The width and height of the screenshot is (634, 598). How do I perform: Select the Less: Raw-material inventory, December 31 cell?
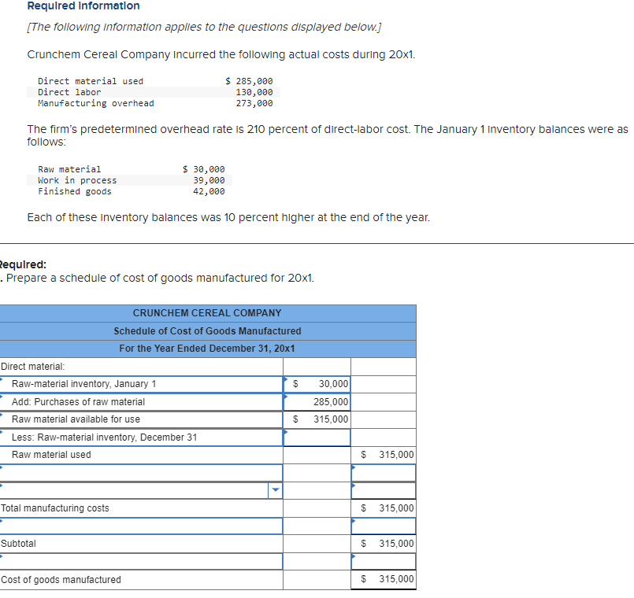141,437
